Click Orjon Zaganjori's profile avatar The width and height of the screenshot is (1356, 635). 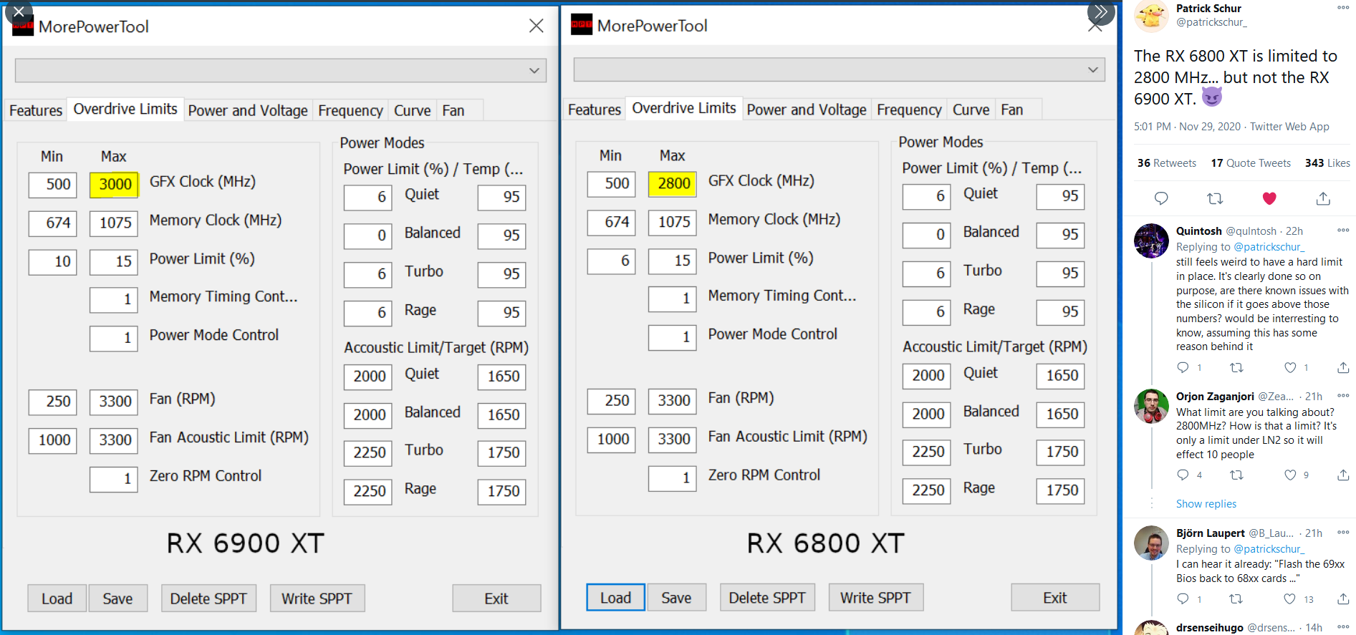pyautogui.click(x=1151, y=406)
